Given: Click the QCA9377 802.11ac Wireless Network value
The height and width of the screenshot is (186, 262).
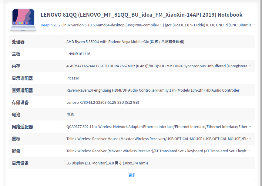Looking at the screenshot, I should 159,127.
